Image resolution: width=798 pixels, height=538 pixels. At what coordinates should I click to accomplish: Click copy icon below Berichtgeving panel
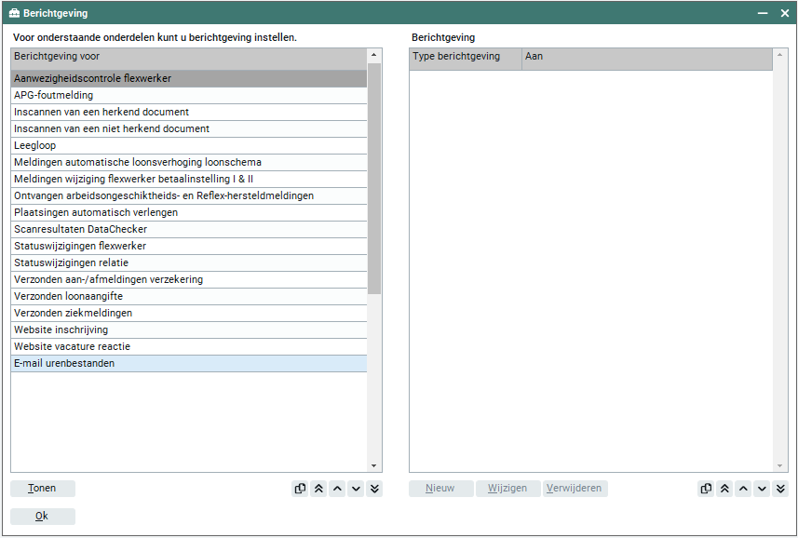coord(705,489)
